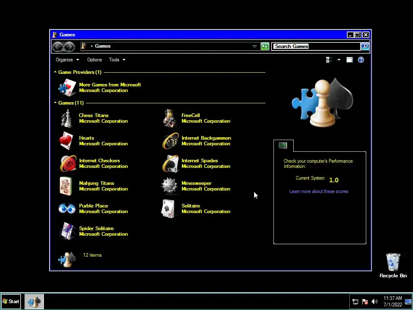Screen dimensions: 413x310
Task: Open the Chess Titans game icon
Action: pos(67,118)
